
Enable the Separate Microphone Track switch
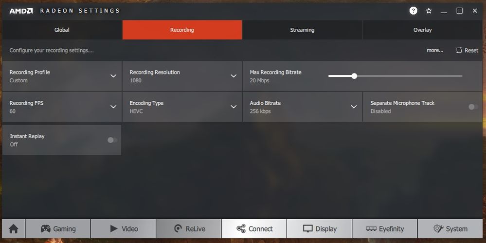(473, 107)
